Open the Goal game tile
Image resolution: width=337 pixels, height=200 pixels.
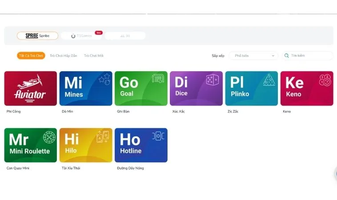pyautogui.click(x=141, y=88)
